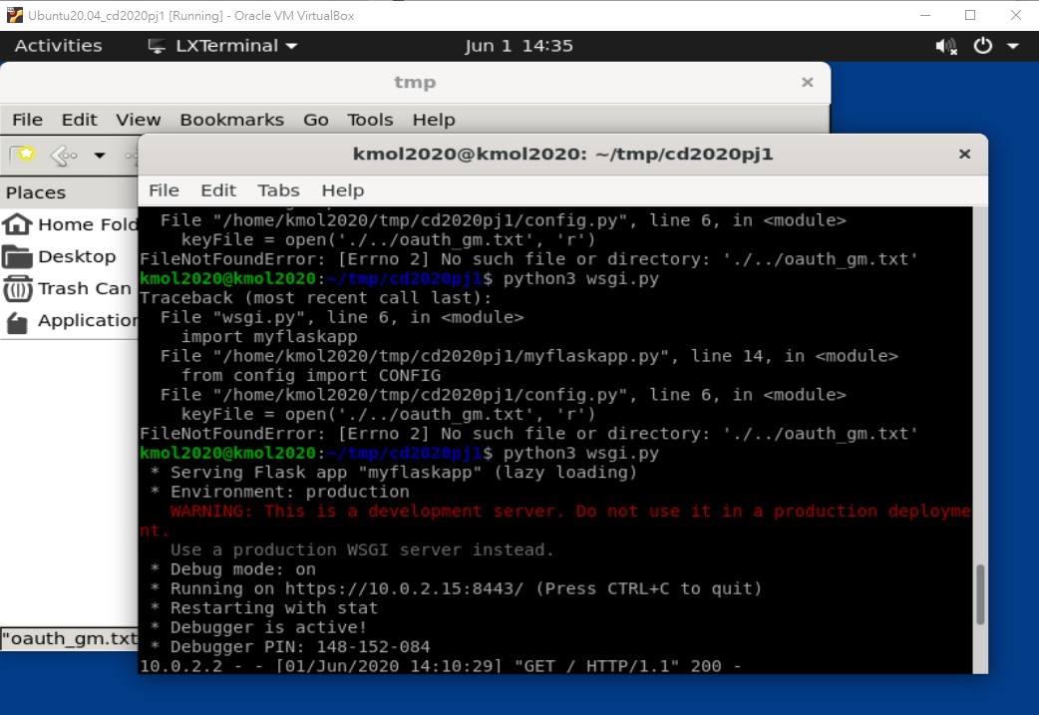Open the terminal's Tabs menu

point(278,190)
